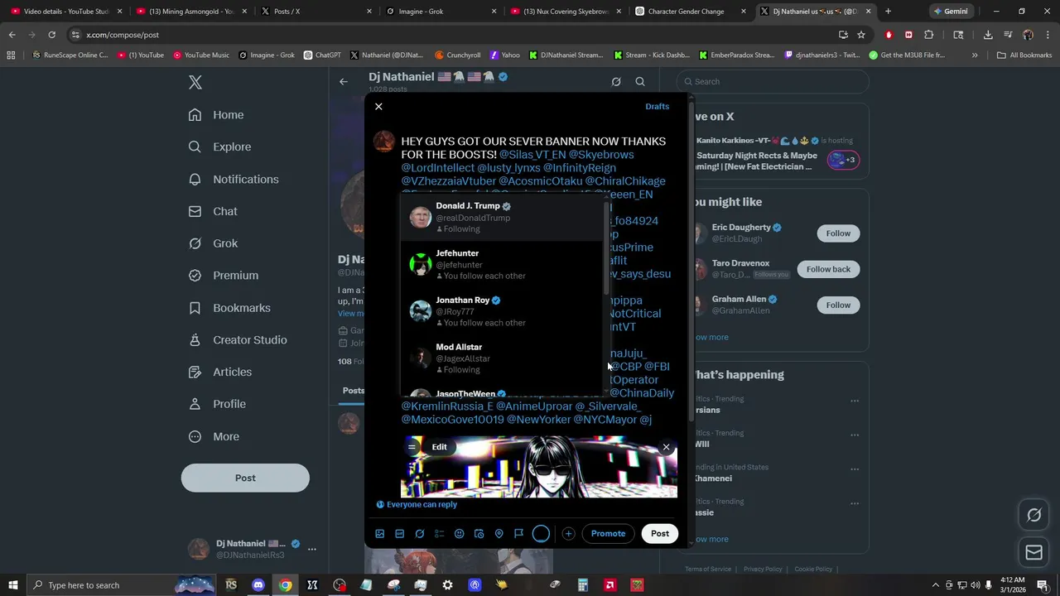Screen dimensions: 1060x596
Task: Open Articles in the sidebar
Action: [x=219, y=372]
